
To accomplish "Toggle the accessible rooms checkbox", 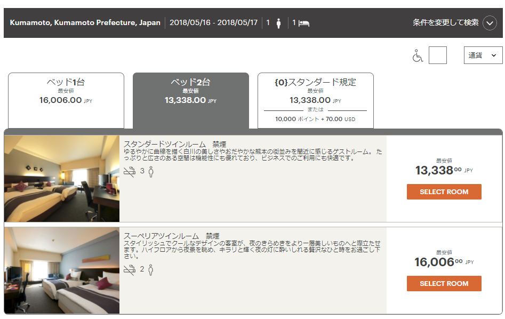I will point(437,55).
